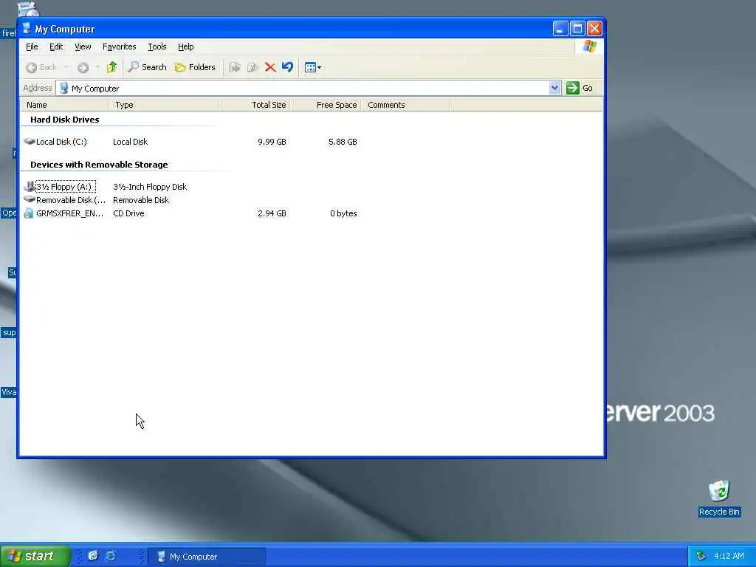
Task: Open the View menu
Action: tap(83, 47)
